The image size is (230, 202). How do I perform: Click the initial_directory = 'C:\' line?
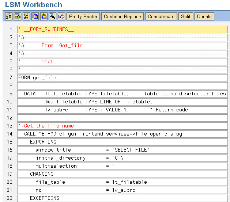tap(122, 158)
